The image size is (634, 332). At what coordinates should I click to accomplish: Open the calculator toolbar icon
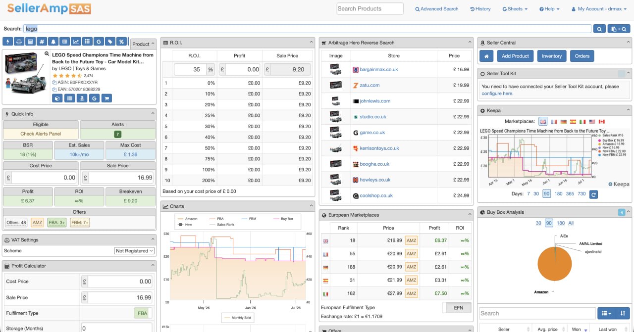tap(31, 42)
